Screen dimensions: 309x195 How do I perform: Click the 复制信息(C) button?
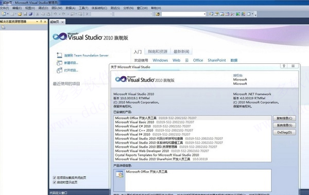284,118
